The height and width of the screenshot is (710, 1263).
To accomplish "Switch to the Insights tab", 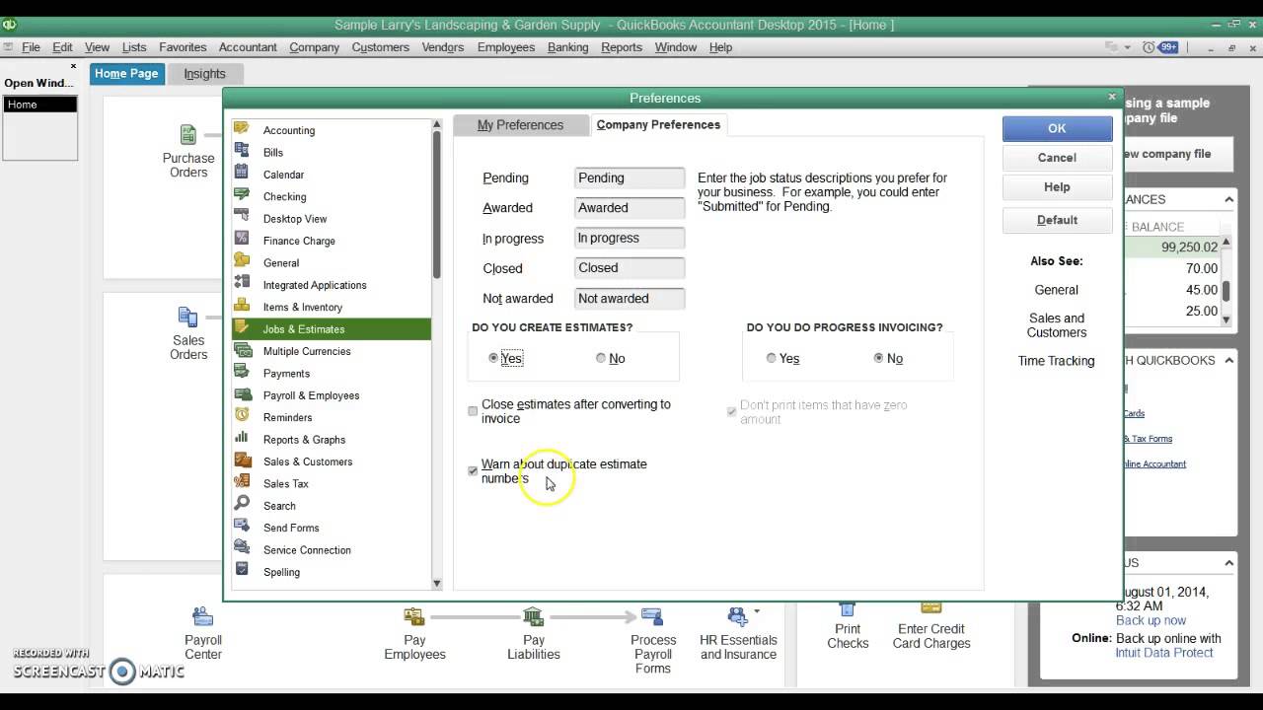I will coord(204,73).
